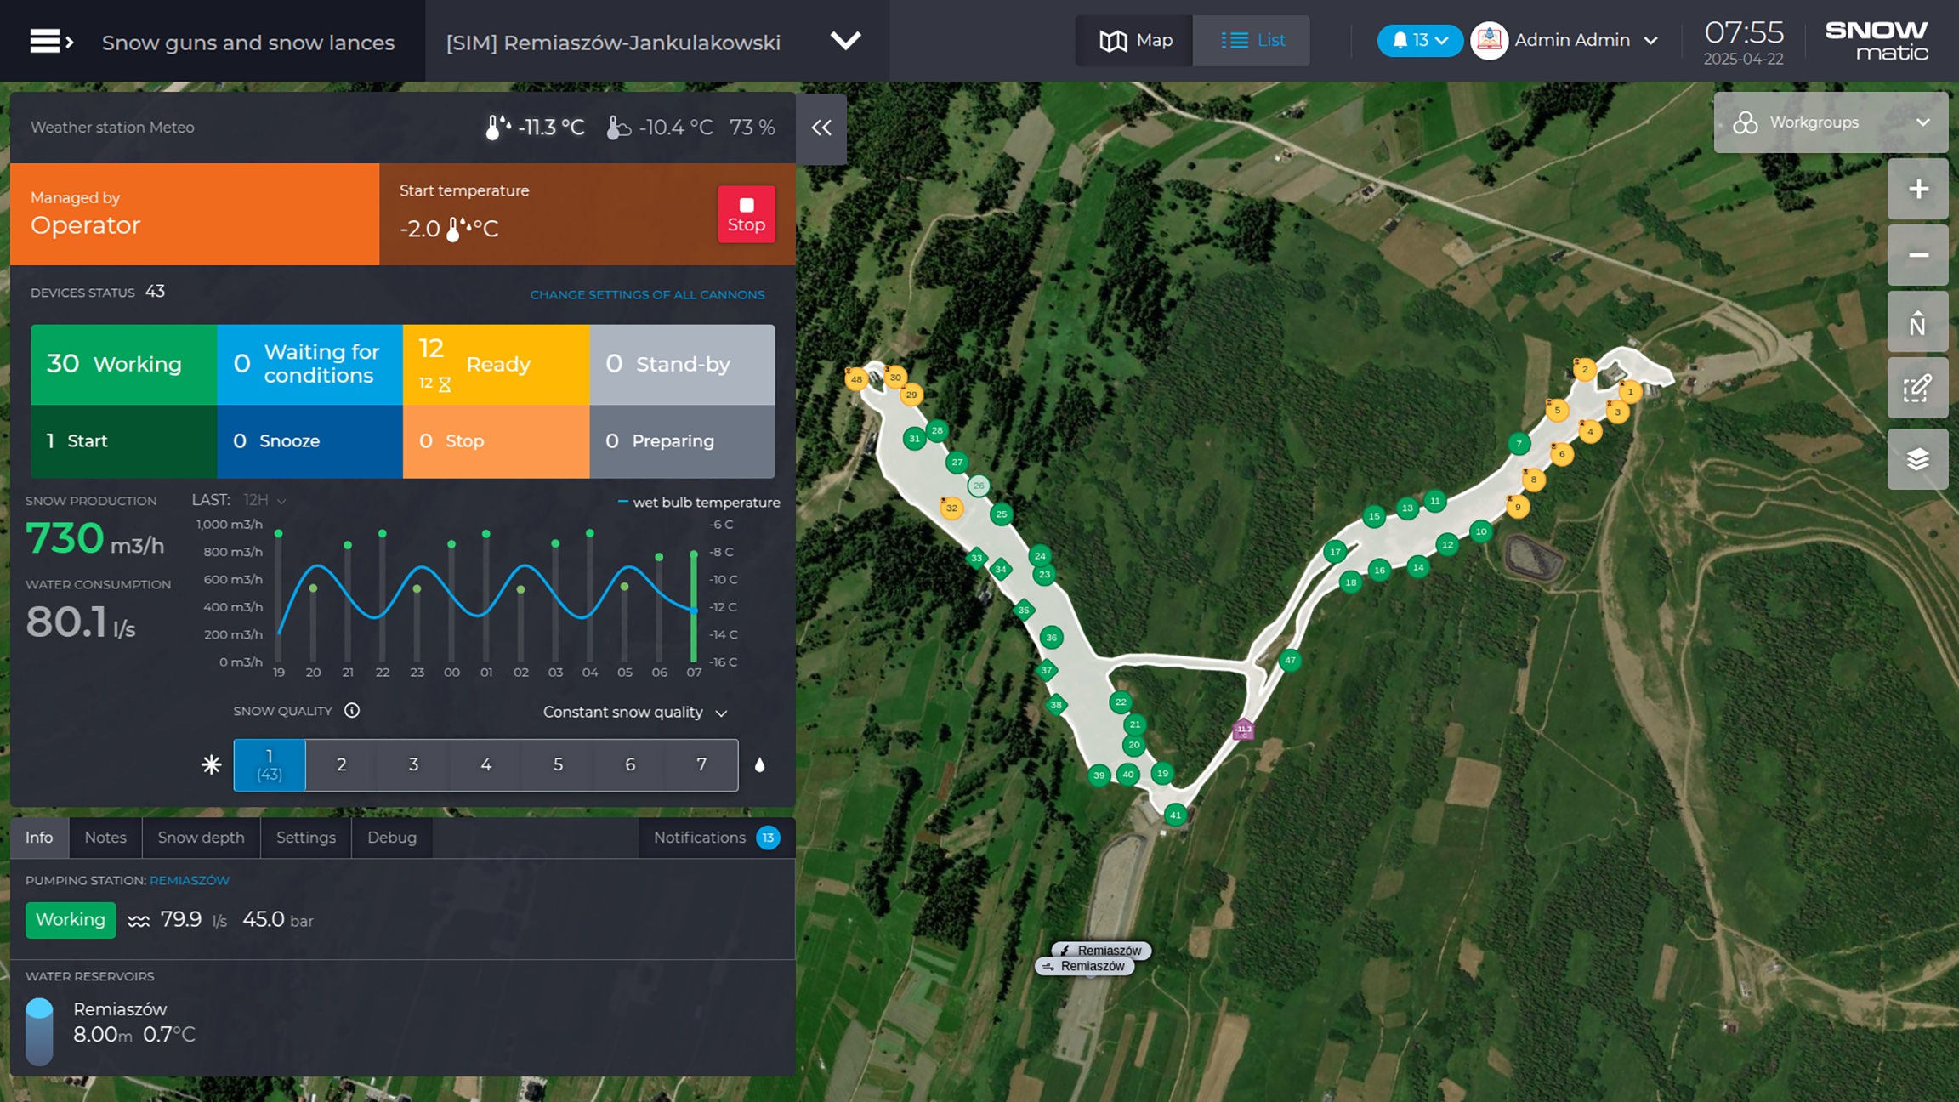
Task: Open the hamburger navigation menu
Action: tap(49, 41)
